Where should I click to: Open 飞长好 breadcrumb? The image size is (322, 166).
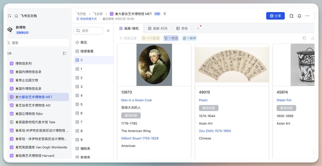click(98, 14)
